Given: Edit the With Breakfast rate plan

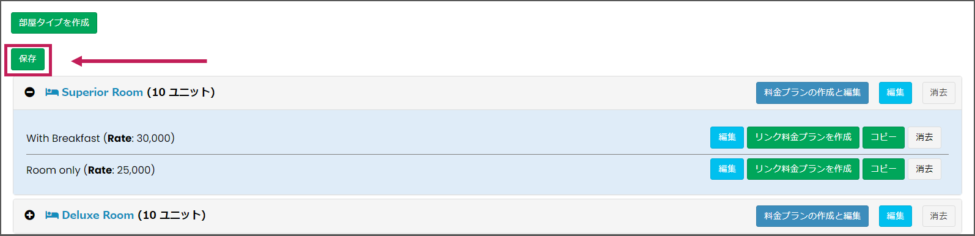Looking at the screenshot, I should (727, 138).
